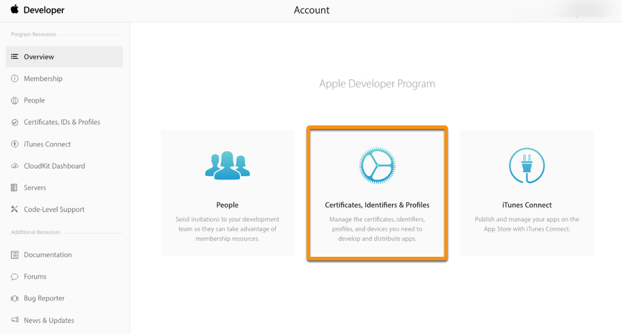Image resolution: width=622 pixels, height=334 pixels.
Task: Open CloudKit Dashboard sidebar item
Action: (x=54, y=166)
